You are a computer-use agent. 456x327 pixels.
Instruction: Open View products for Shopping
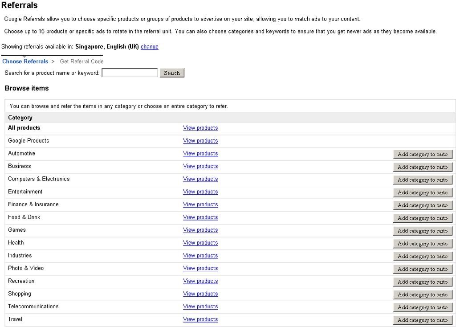click(x=200, y=294)
